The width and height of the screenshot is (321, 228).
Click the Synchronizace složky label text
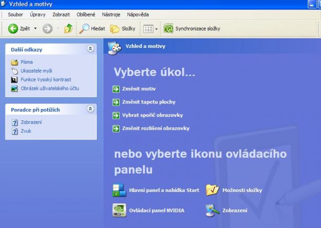(198, 29)
